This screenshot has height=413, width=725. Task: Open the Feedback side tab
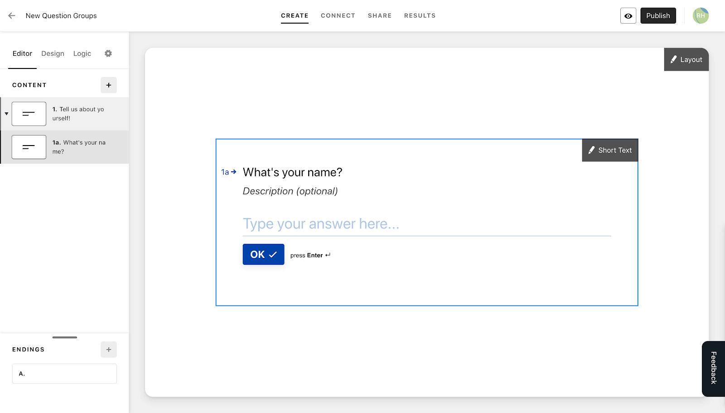(713, 369)
